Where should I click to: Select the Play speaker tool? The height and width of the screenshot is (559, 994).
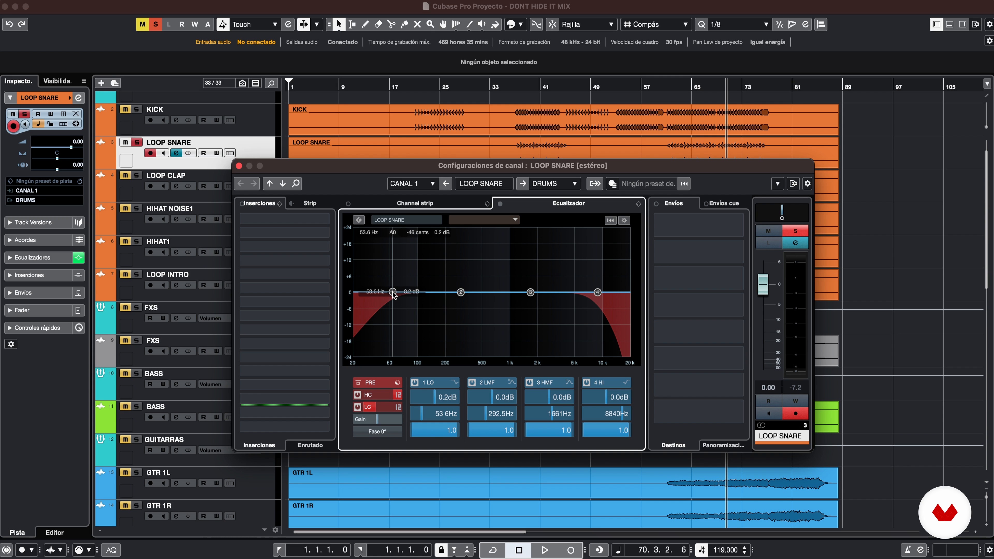[482, 24]
